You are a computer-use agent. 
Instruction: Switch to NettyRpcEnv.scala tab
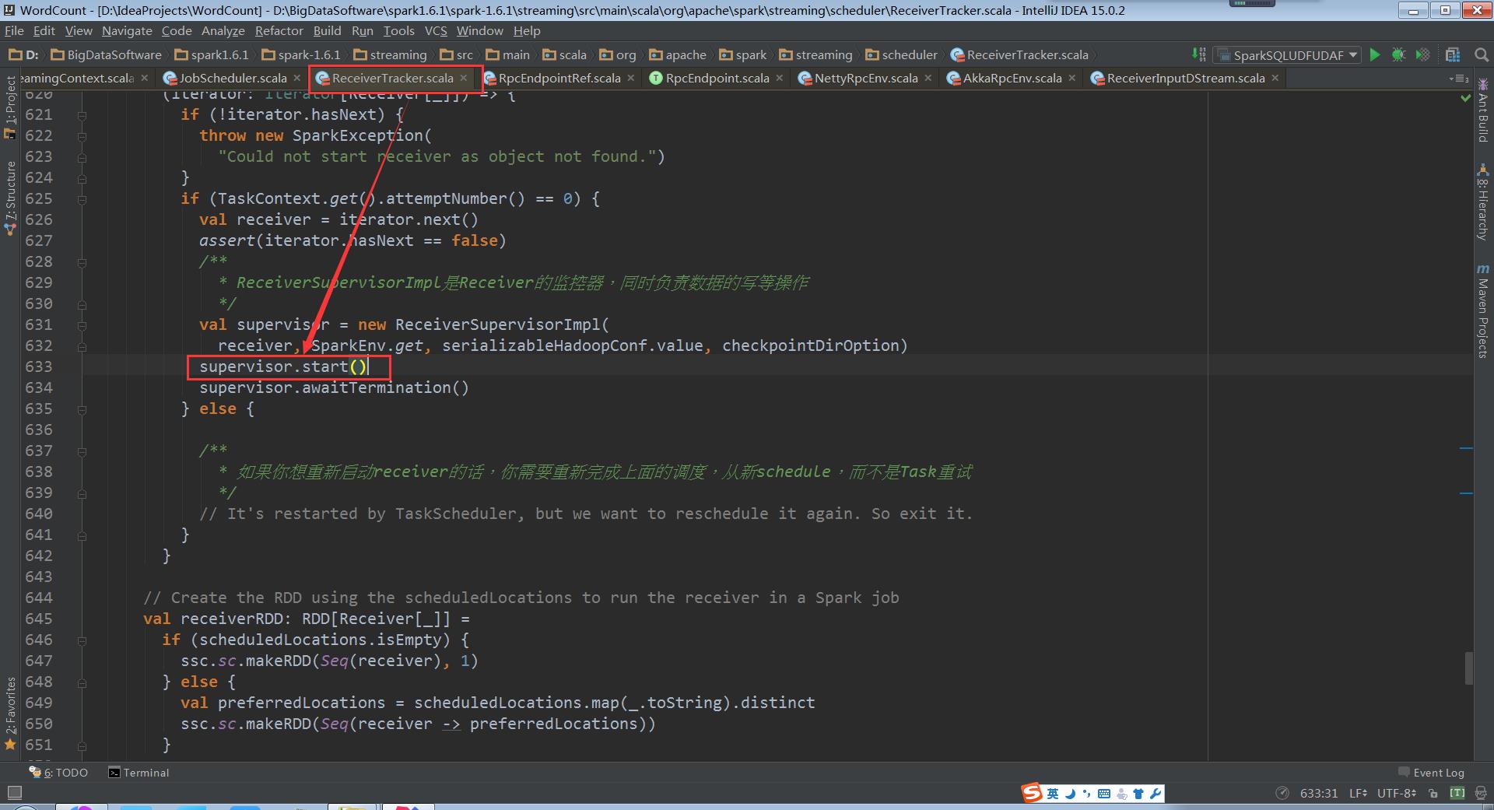[x=866, y=78]
